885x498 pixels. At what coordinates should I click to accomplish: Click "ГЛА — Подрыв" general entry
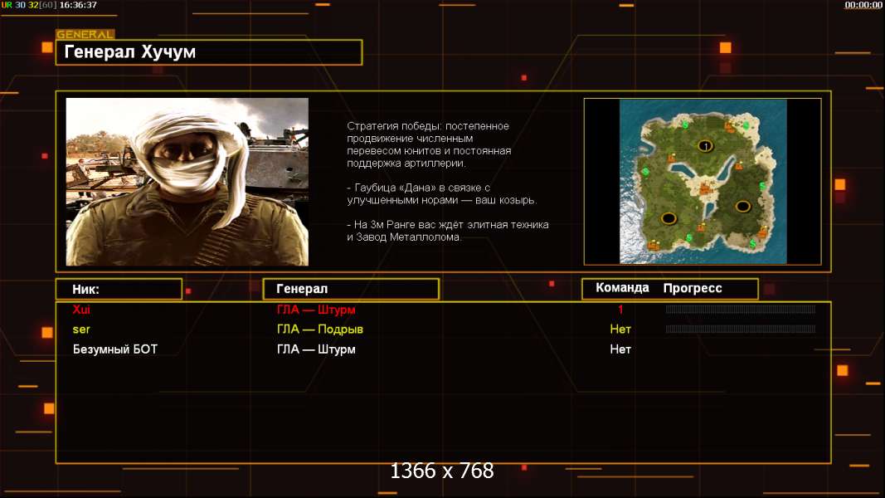coord(320,330)
